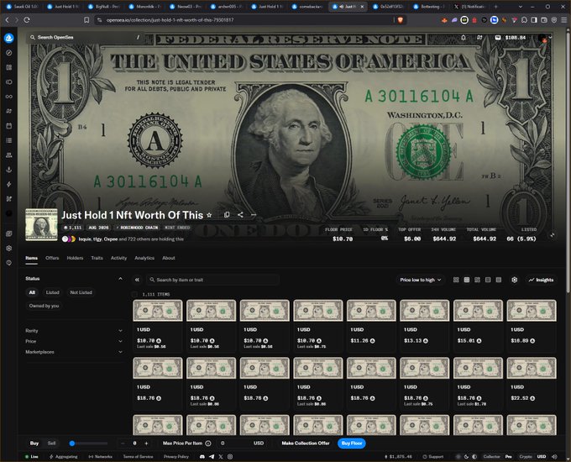
Task: Open the lightning bolt icon in left sidebar
Action: 9,184
